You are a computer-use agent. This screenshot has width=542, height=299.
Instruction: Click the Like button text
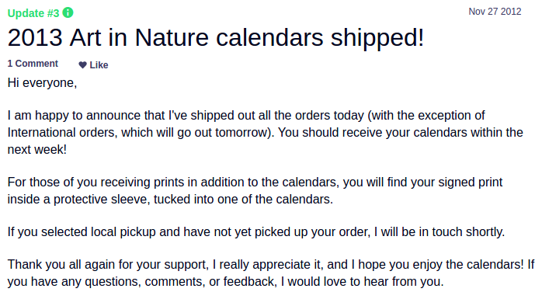99,65
